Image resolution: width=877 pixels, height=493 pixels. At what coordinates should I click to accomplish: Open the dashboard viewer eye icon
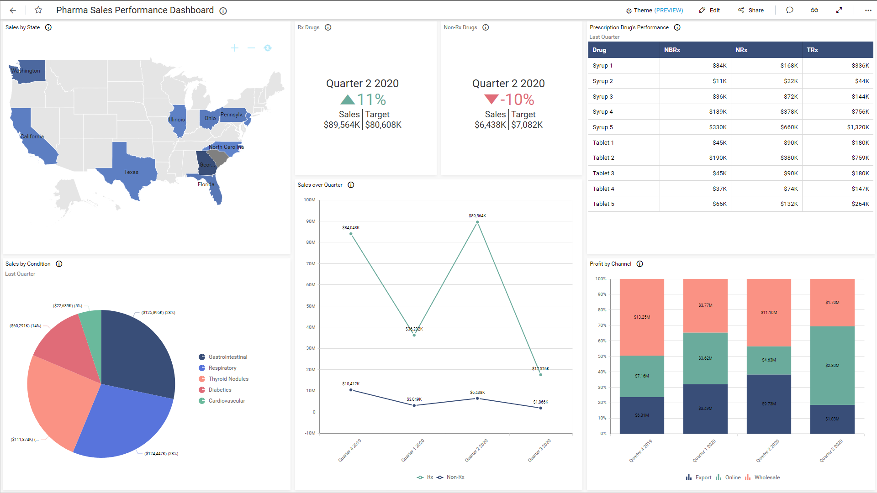click(815, 10)
